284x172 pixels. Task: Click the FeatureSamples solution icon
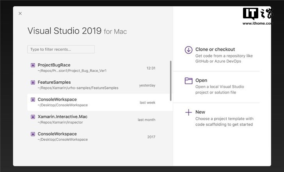[x=33, y=82]
